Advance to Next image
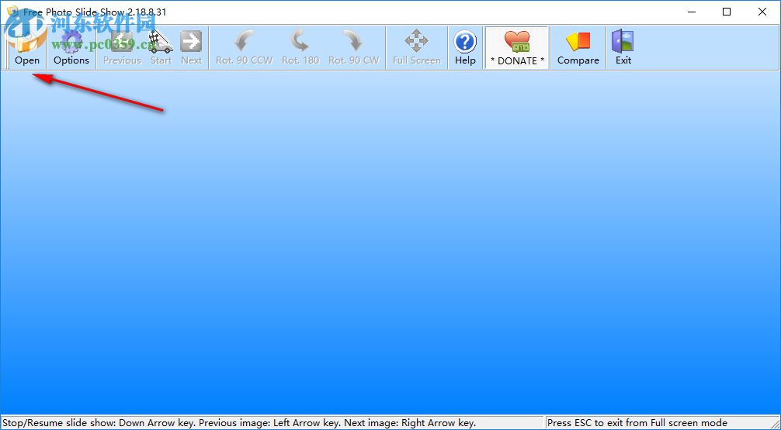This screenshot has height=430, width=781. (x=191, y=48)
